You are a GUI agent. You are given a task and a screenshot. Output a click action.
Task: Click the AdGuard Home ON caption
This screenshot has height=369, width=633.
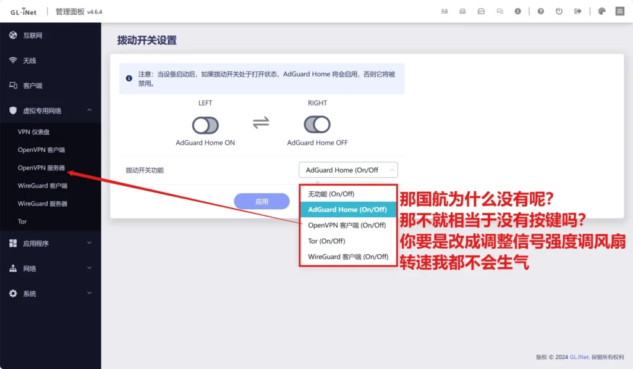point(205,143)
